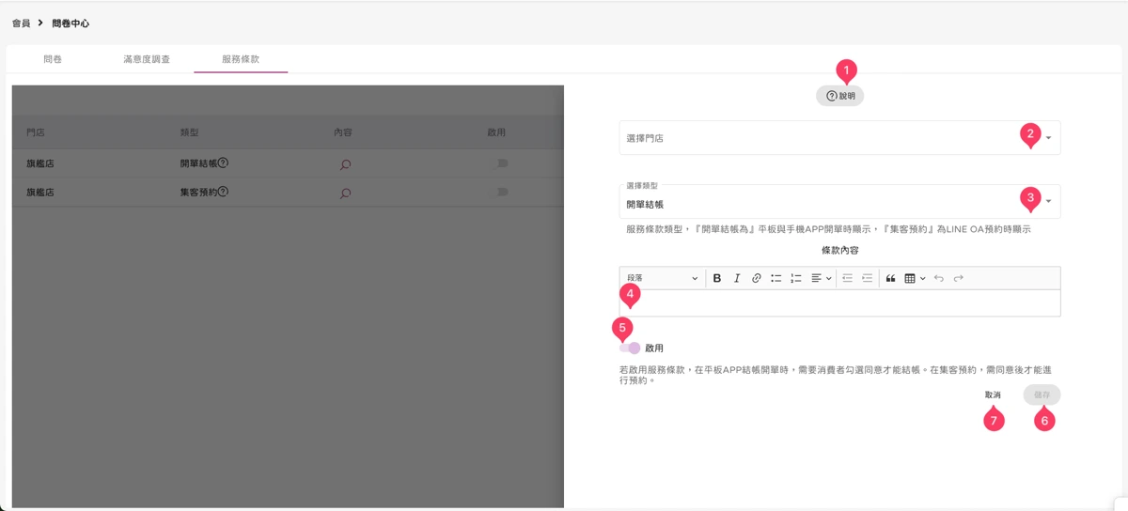Click the 門店 column header
1128x511 pixels.
tap(35, 133)
